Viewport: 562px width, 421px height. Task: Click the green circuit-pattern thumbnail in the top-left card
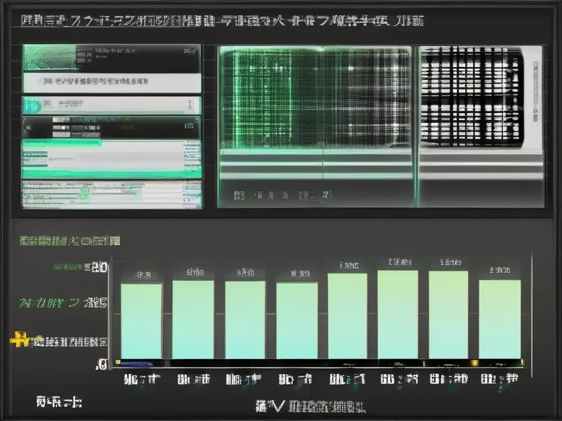coord(50,58)
